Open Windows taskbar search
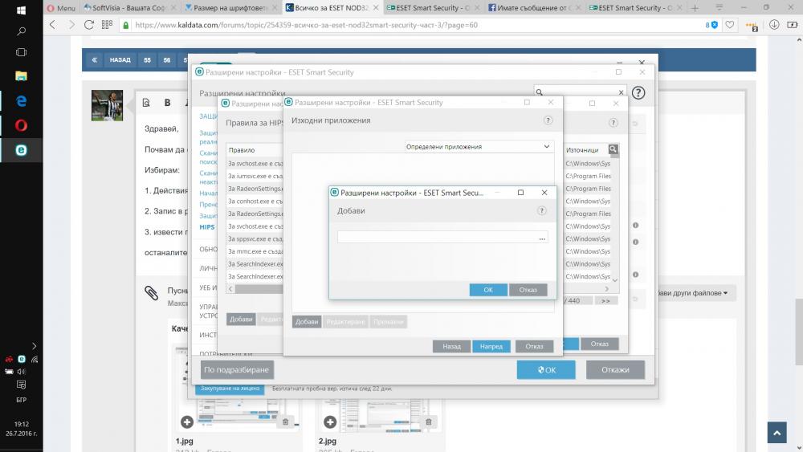 [21, 31]
